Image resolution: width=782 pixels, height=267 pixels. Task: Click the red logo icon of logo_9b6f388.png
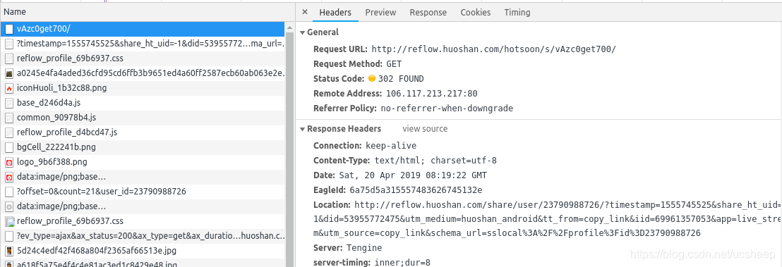[x=9, y=162]
